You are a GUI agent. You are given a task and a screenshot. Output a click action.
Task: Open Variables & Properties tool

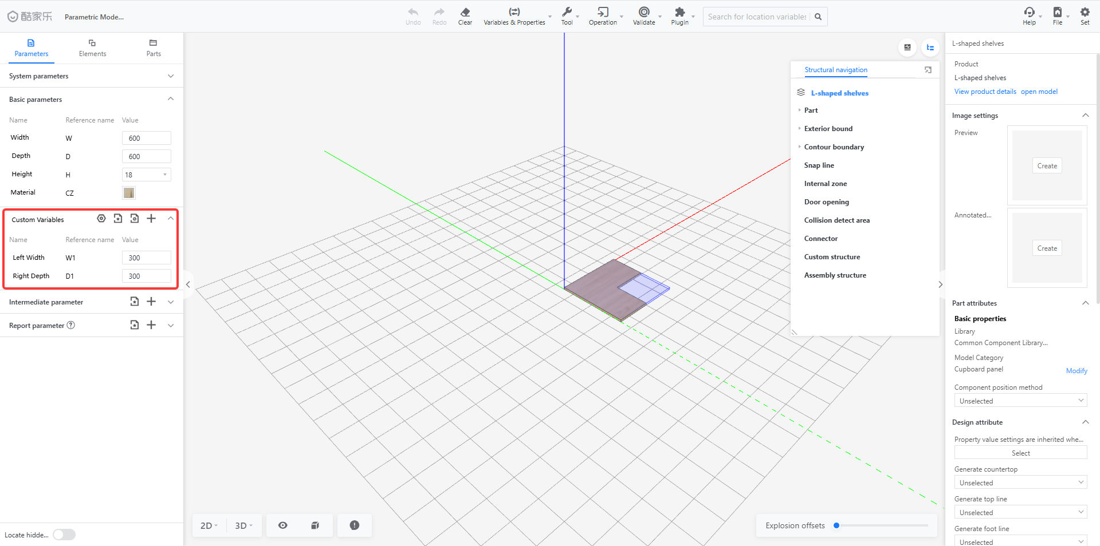click(x=514, y=16)
